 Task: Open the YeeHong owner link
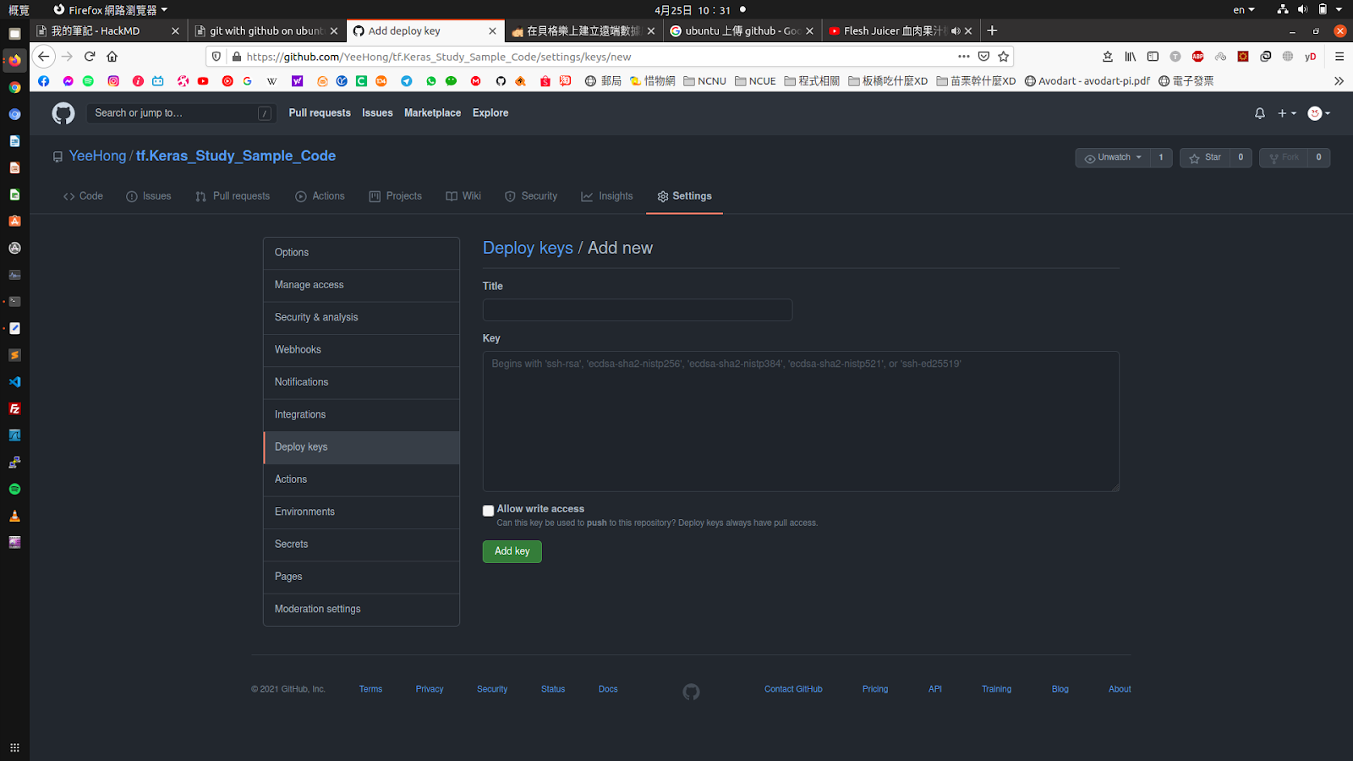97,156
